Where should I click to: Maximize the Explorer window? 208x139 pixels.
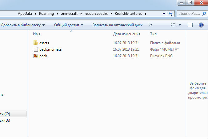click(x=190, y=2)
